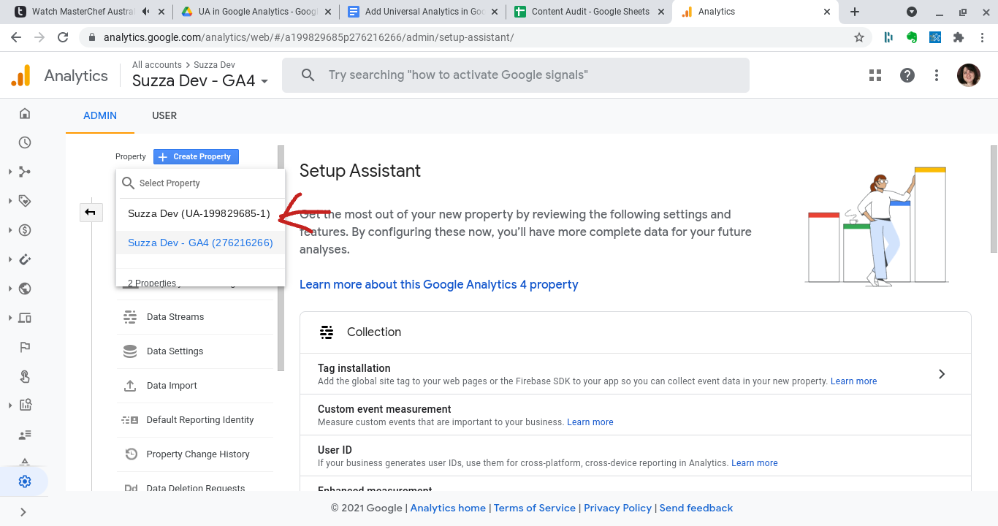
Task: Click the Google apps grid icon
Action: tap(875, 75)
